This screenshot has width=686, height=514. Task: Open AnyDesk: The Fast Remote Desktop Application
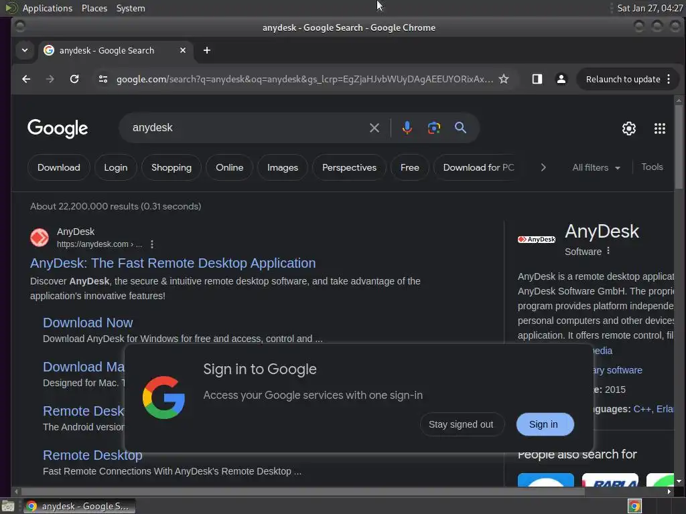(173, 263)
